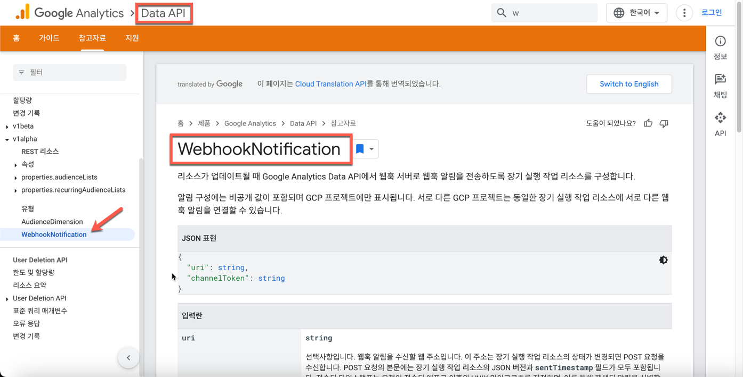Bookmark the WebhookNotification page
Screen dimensions: 743x377
(x=360, y=149)
